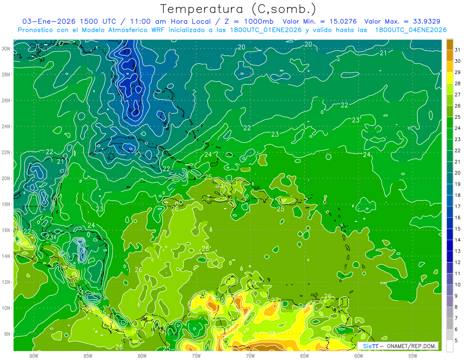This screenshot has width=468, height=361.
Task: Click the 75W longitude axis label
Action: (196, 356)
